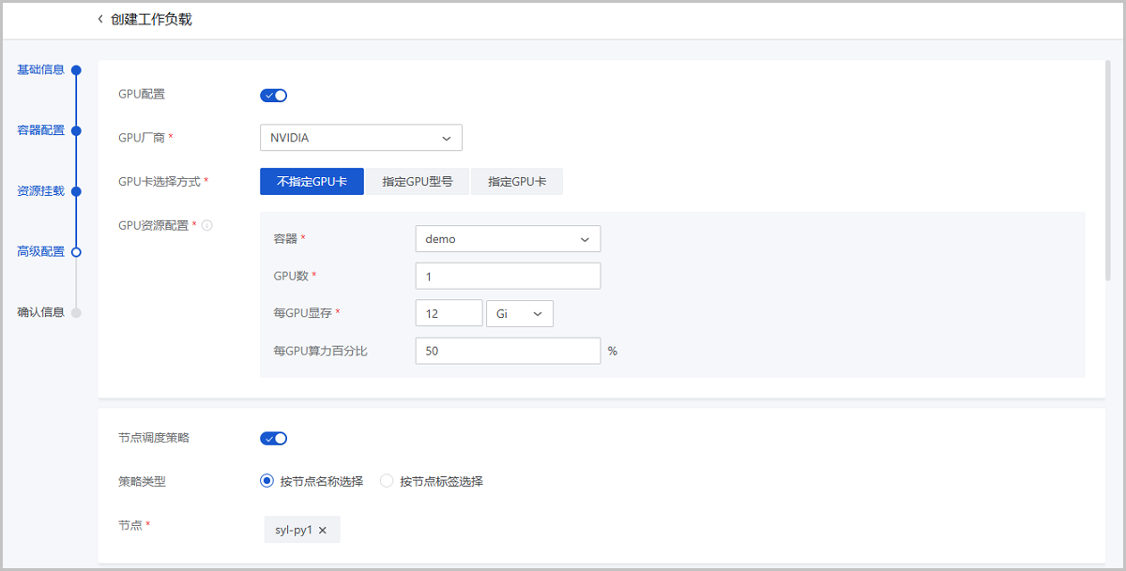Click the 每GPU显存 value field

(449, 314)
